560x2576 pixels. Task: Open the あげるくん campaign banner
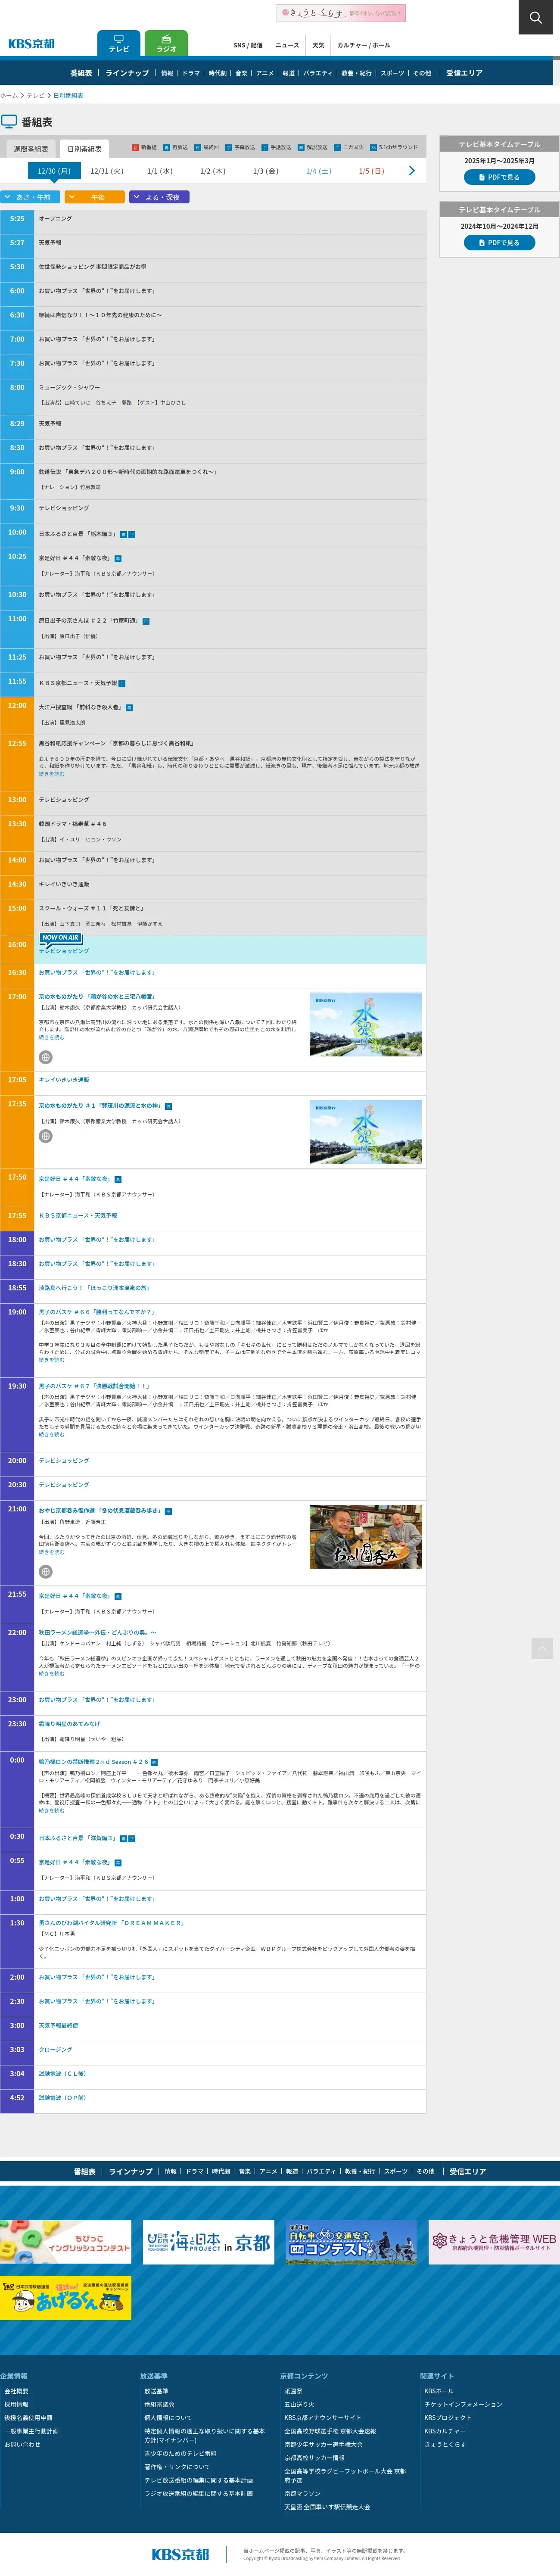[65, 2298]
